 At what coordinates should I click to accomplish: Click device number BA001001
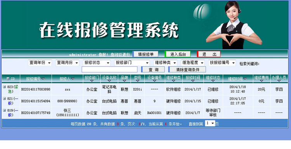(154, 113)
